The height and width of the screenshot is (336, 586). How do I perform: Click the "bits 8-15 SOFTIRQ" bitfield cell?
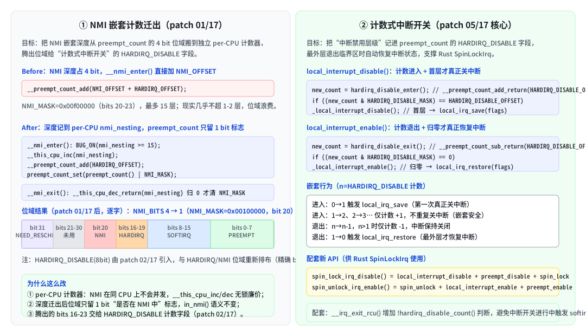pos(179,234)
